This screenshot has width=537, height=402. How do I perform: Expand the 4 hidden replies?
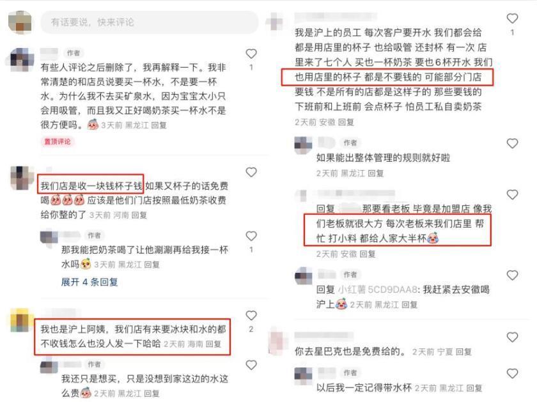tap(89, 282)
